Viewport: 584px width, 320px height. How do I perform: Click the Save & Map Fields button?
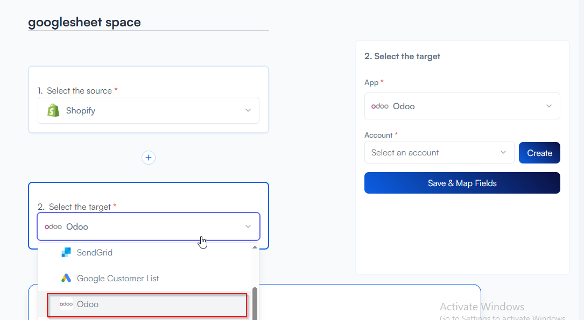(x=462, y=183)
